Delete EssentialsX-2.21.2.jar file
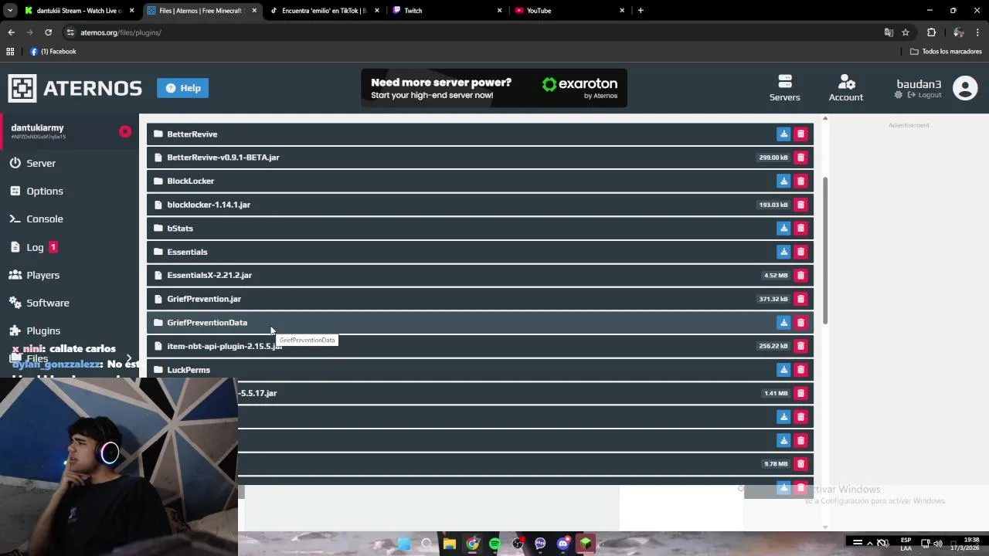Viewport: 989px width, 556px height. pos(800,276)
